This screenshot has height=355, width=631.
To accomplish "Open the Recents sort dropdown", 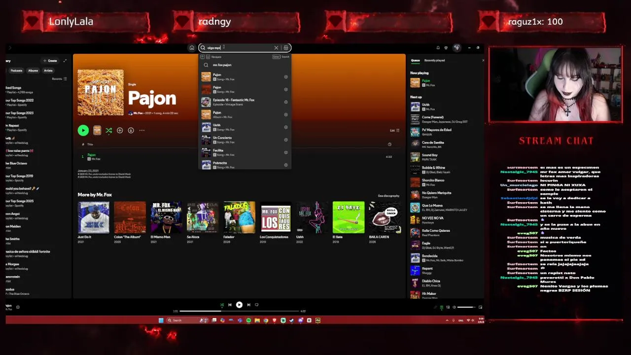I will click(x=59, y=79).
